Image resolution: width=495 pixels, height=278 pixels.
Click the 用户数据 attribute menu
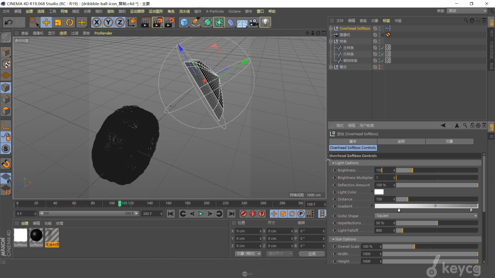(x=367, y=126)
